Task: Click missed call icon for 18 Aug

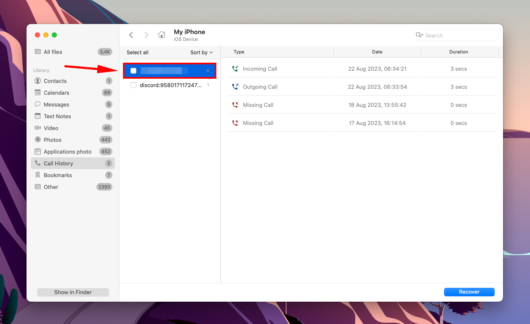Action: pos(235,105)
